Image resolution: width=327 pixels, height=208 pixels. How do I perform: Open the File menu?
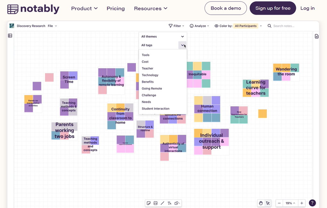51,26
